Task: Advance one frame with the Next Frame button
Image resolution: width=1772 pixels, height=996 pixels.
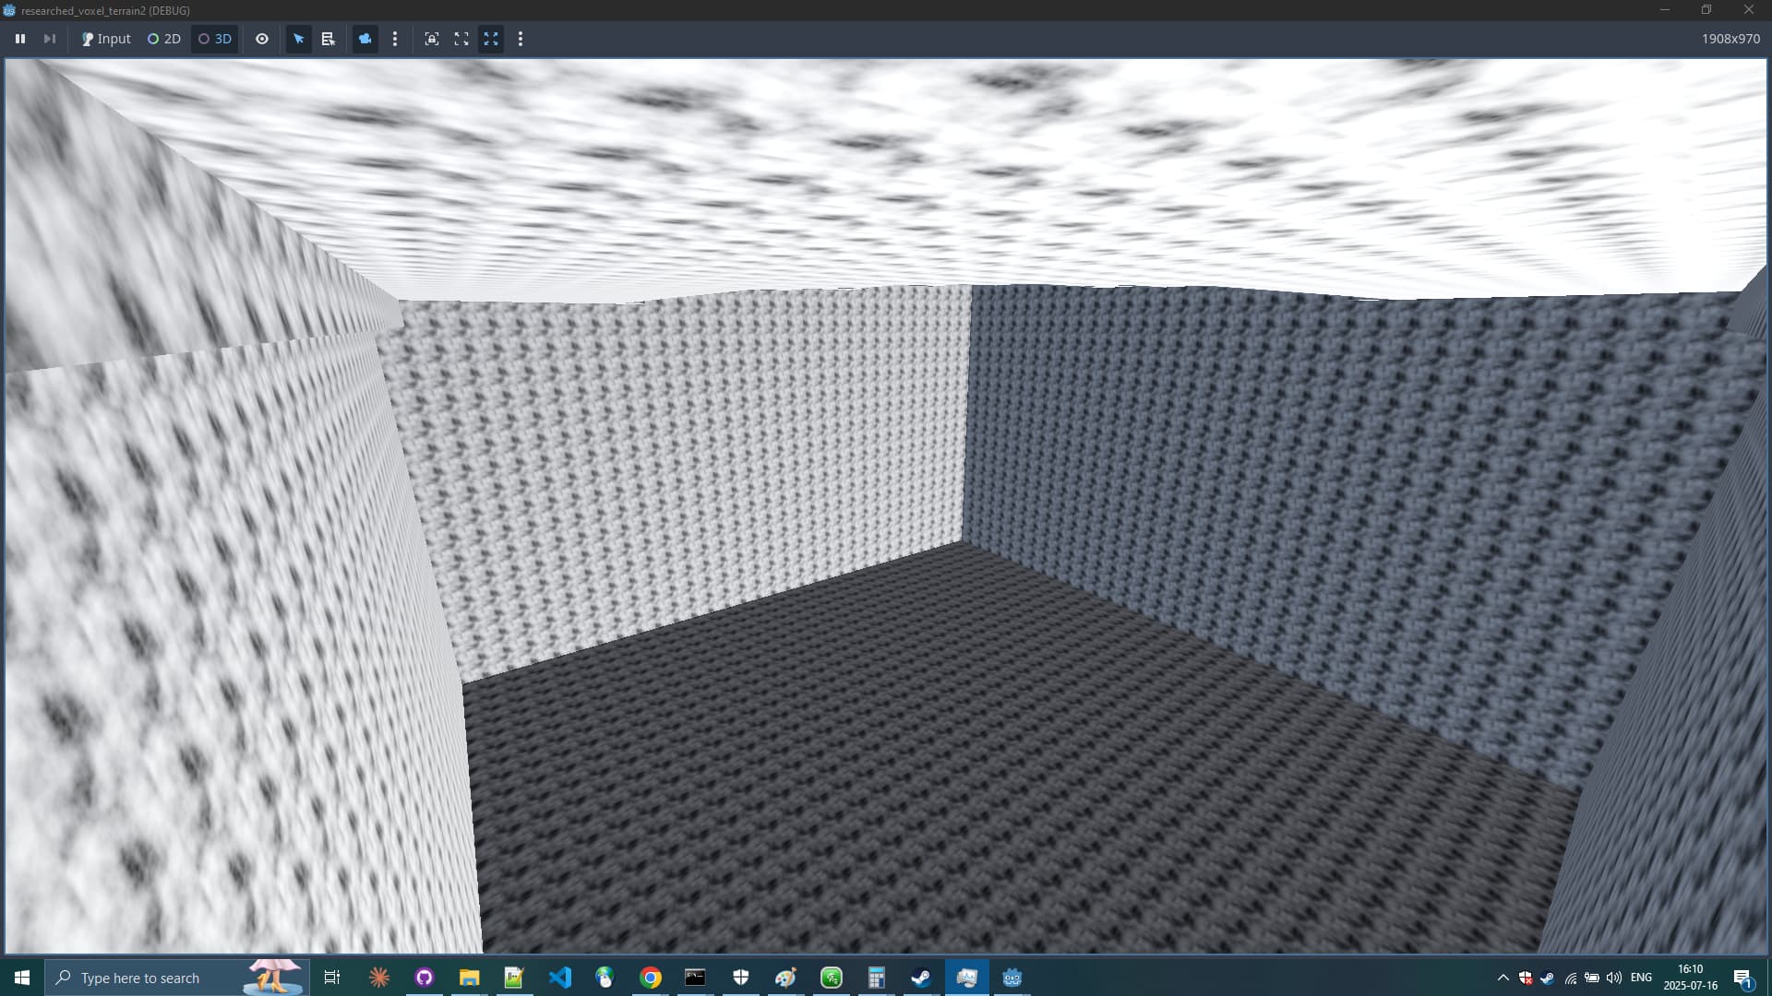Action: coord(50,39)
